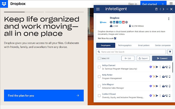Reveal email for Aditya Damani

point(163,67)
